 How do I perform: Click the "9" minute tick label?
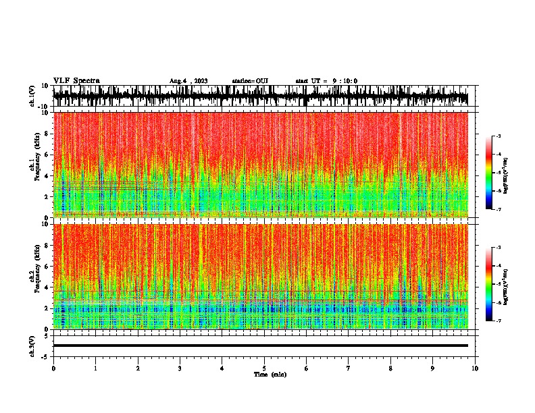[x=432, y=368]
